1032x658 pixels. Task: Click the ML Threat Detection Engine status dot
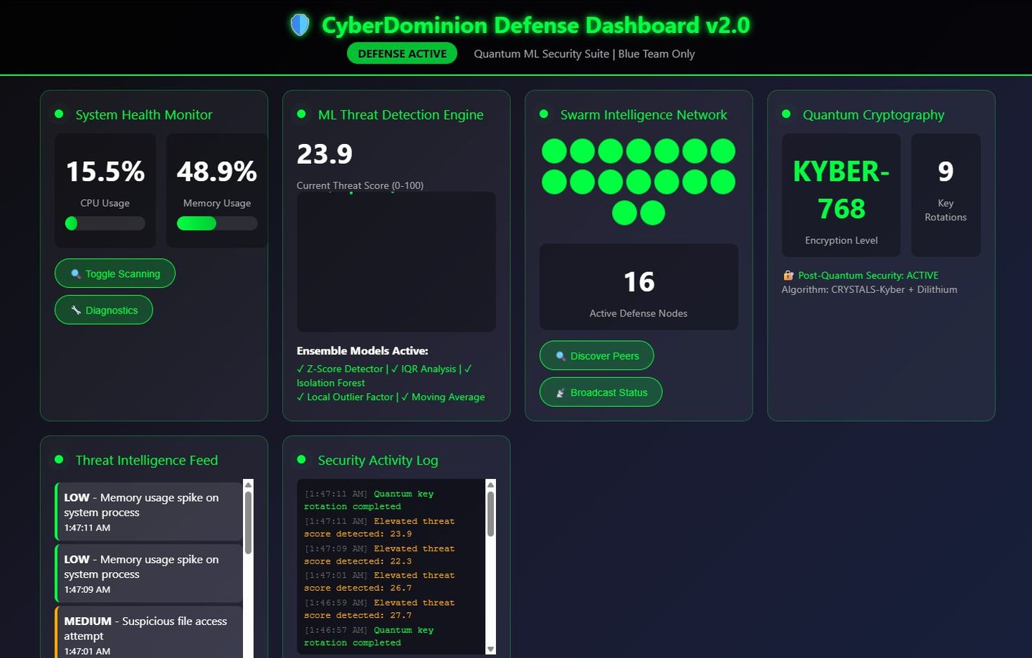302,114
